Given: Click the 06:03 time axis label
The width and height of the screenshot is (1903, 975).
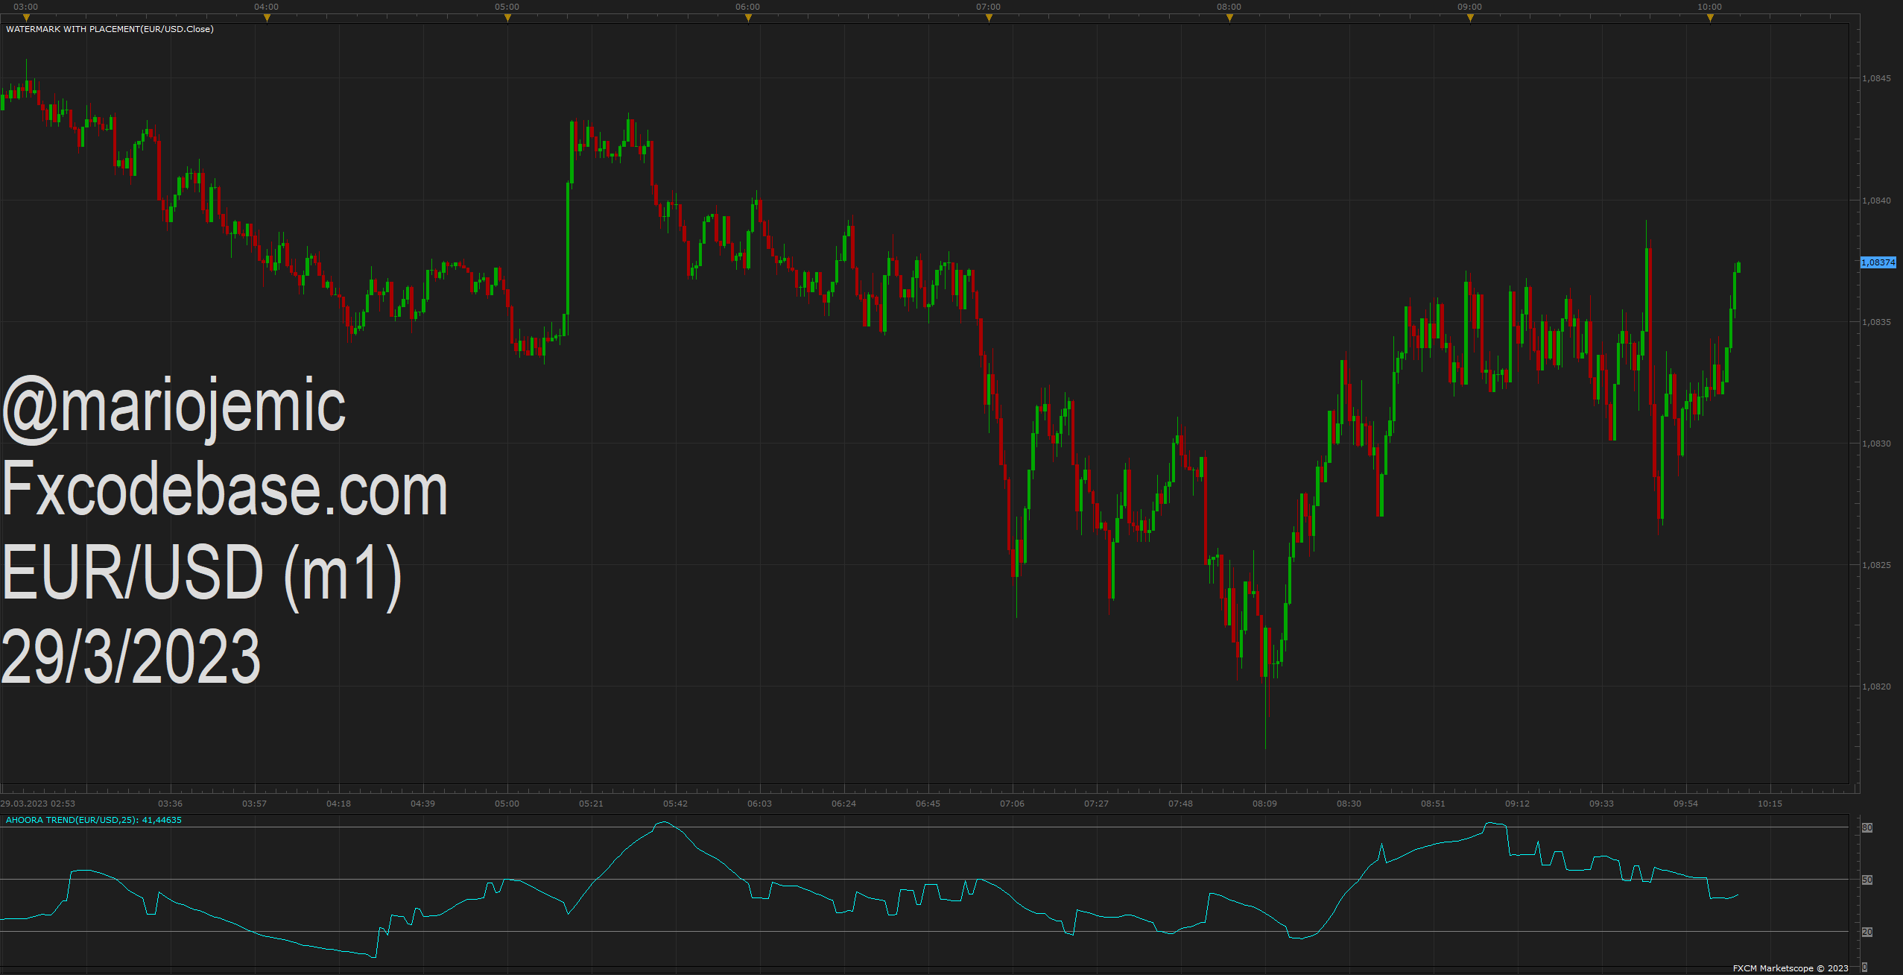Looking at the screenshot, I should click(x=759, y=804).
